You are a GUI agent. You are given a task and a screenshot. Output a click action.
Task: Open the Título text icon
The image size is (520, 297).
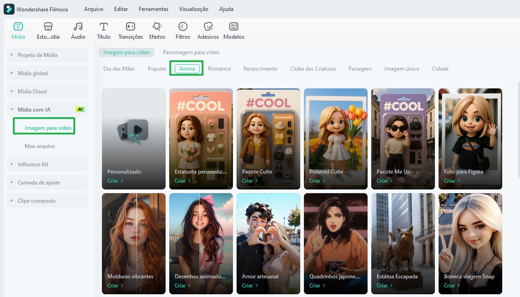coord(104,26)
